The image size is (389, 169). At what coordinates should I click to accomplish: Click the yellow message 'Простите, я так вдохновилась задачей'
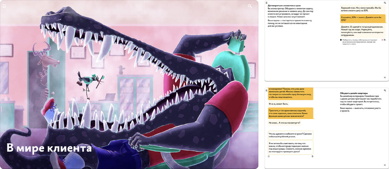[x=290, y=113]
